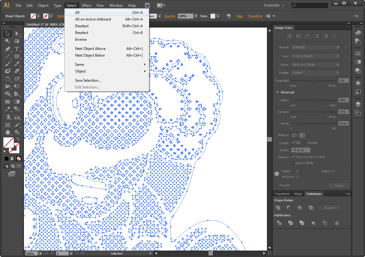Select the Gradient tool
This screenshot has width=365, height=257.
[17, 102]
